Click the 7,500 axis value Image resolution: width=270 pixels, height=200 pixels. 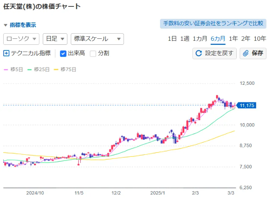click(x=246, y=167)
